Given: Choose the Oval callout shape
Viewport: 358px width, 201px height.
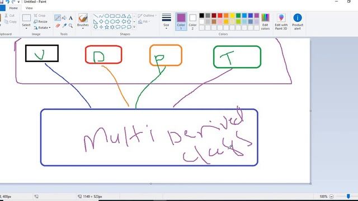Looking at the screenshot, I should (x=124, y=27).
